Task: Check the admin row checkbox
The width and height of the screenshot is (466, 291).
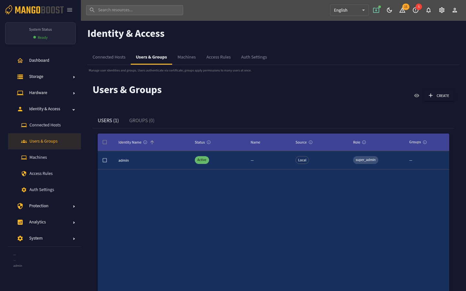Action: click(x=105, y=160)
